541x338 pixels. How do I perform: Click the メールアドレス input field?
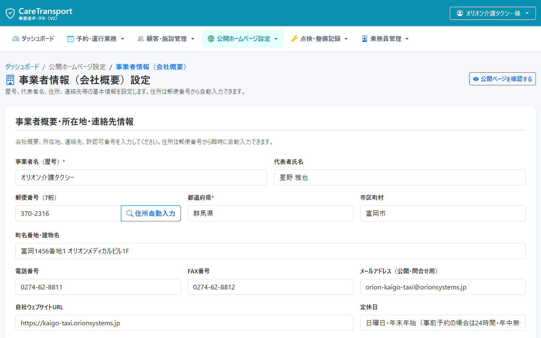(443, 287)
